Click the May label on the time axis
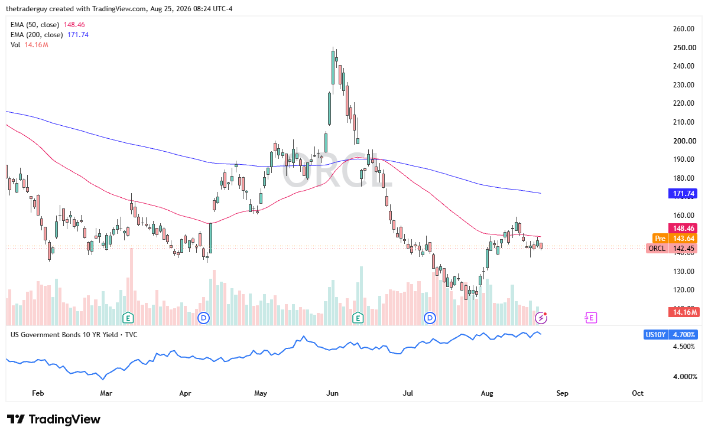 (x=261, y=393)
